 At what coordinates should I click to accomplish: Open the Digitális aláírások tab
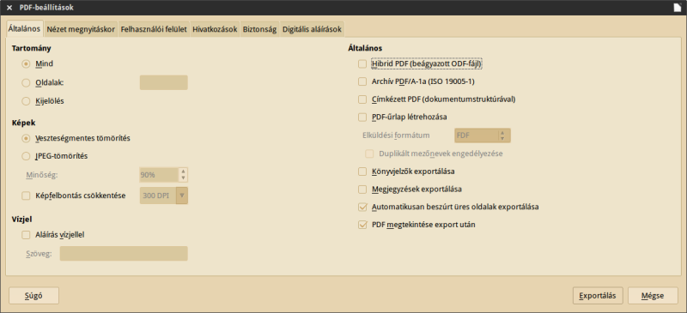(312, 29)
